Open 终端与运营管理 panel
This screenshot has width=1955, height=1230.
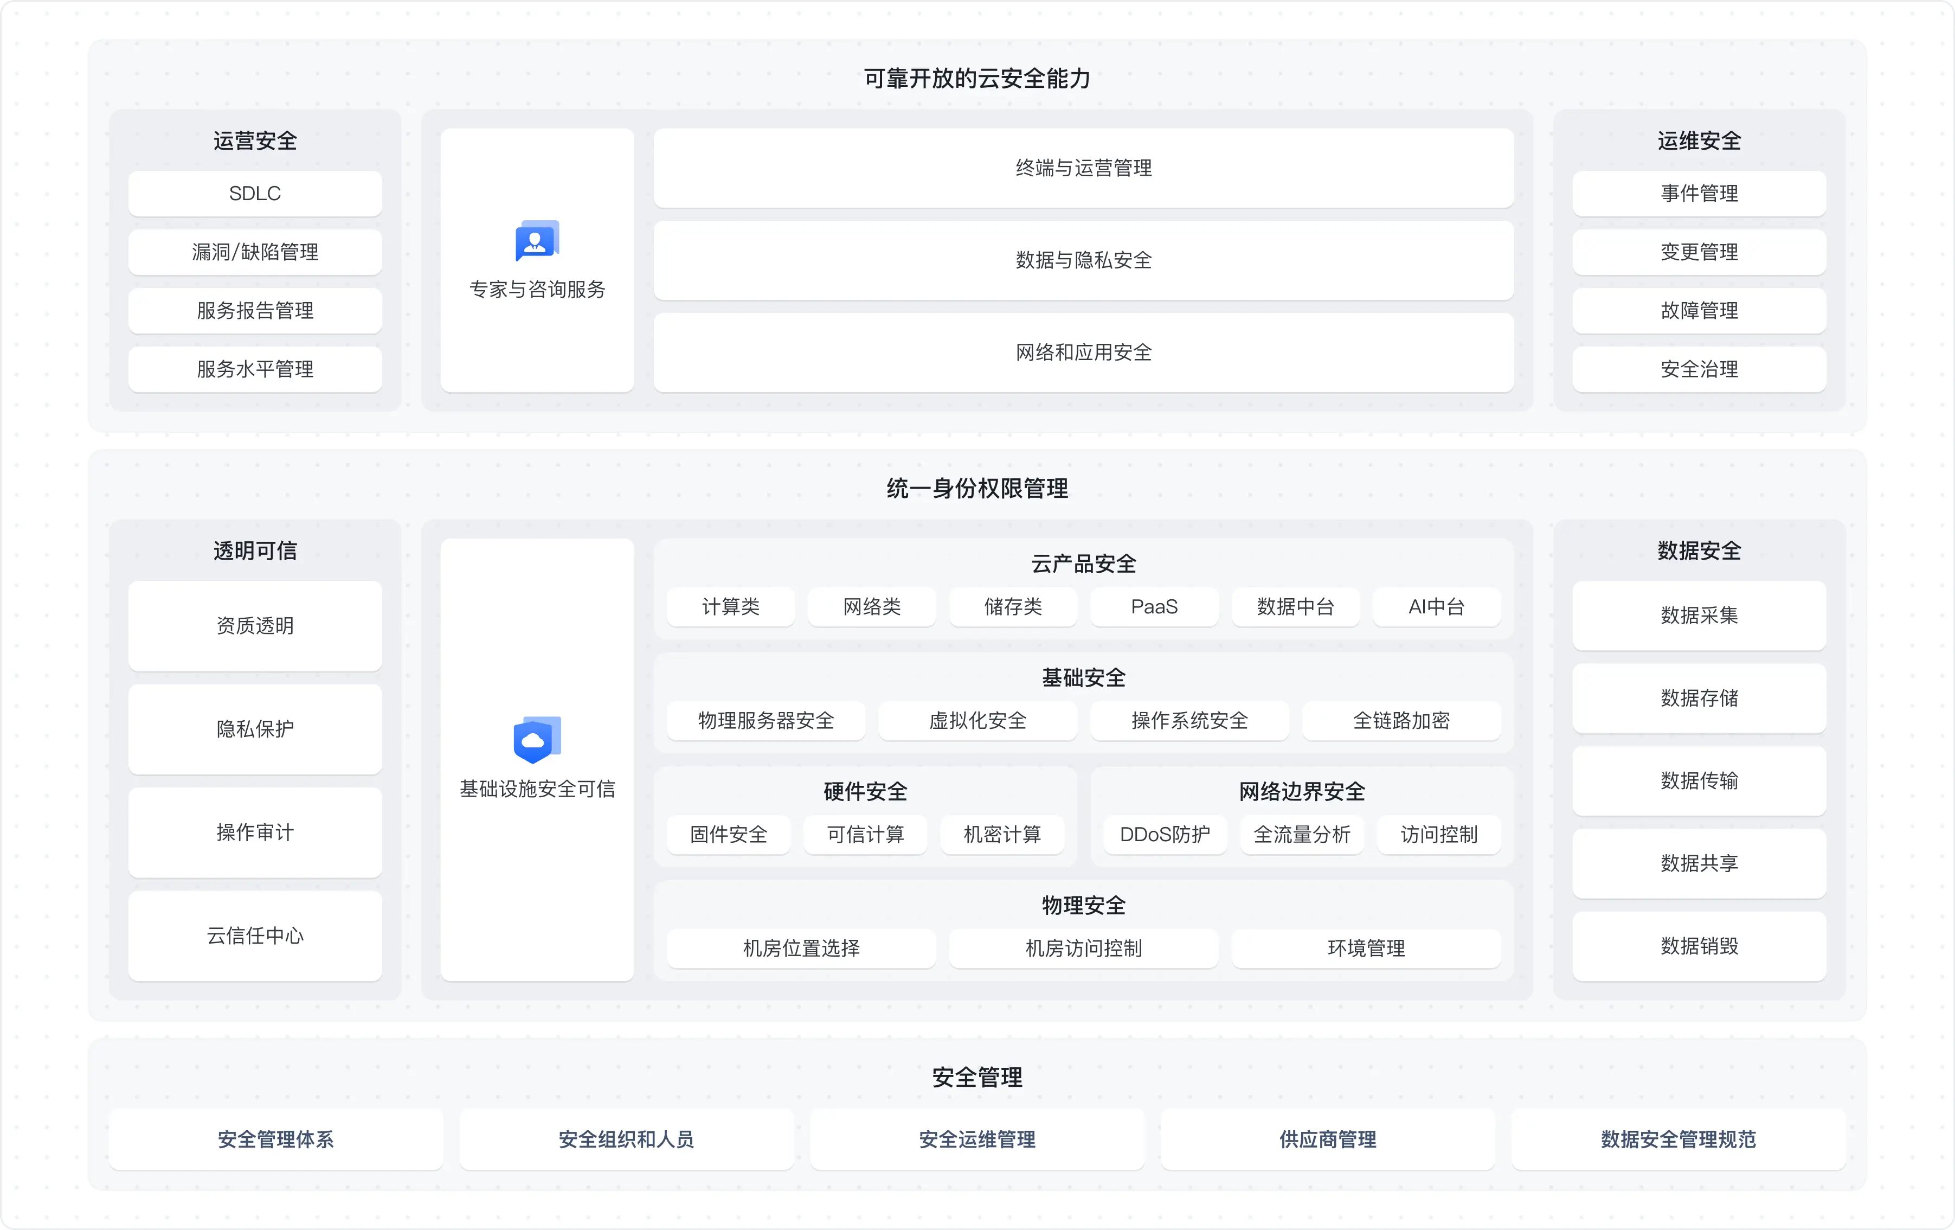(x=1084, y=168)
